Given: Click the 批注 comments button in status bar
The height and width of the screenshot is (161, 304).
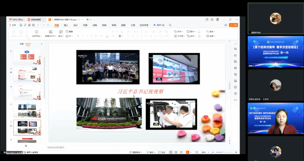Looking at the screenshot, I should pos(162,152).
